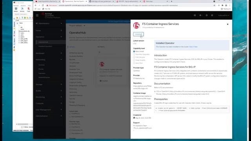
Task: Click Session icon in MobaXterm window
Action: [x=16, y=9]
